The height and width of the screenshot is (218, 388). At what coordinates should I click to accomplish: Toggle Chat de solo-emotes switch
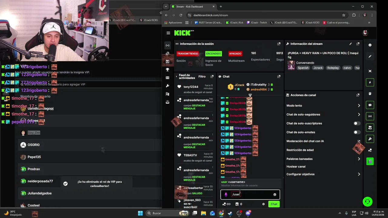tap(357, 132)
